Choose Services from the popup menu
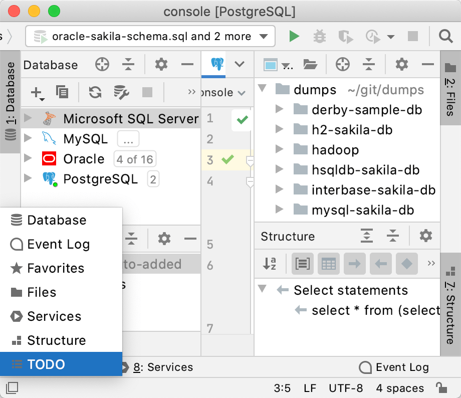Screen dimensions: 461x398 [x=61, y=316]
